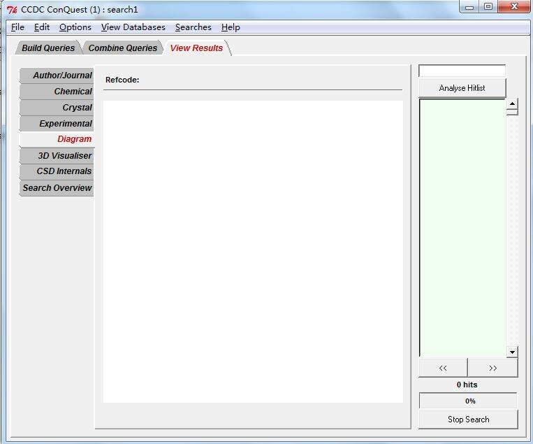Click the Analyse Hitlist button
This screenshot has height=444, width=533.
(462, 88)
